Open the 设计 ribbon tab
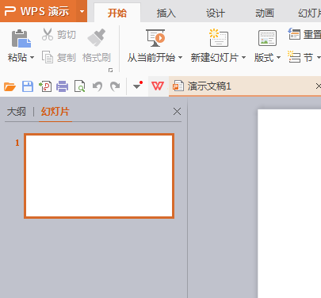321x298 pixels. [x=216, y=13]
